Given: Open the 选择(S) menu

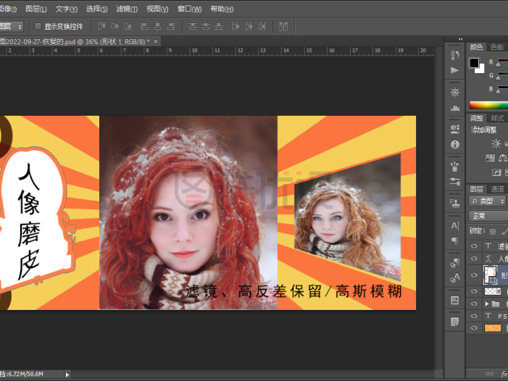Looking at the screenshot, I should pos(96,9).
